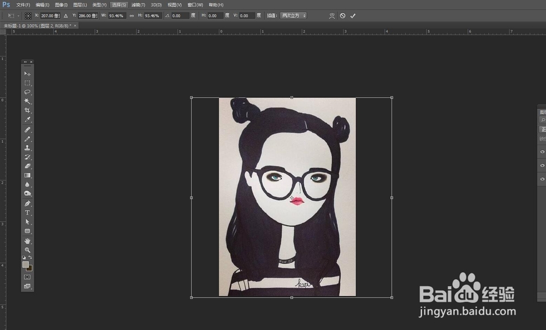Open the 滤镜(T) menu

tap(138, 5)
